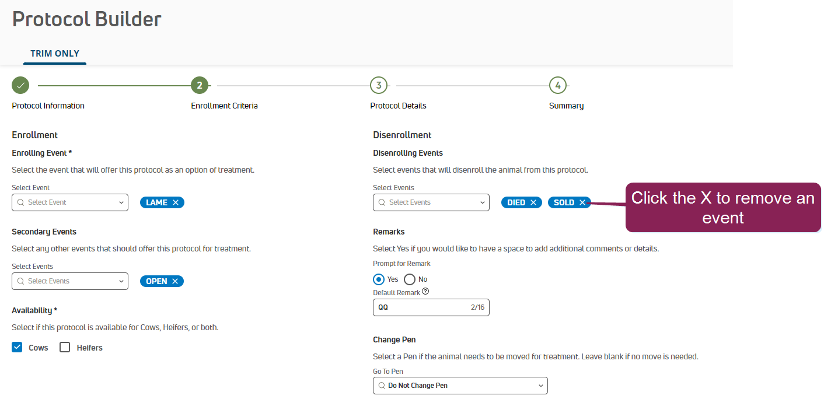831x406 pixels.
Task: Click the X on the SOLD chip
Action: [x=582, y=202]
